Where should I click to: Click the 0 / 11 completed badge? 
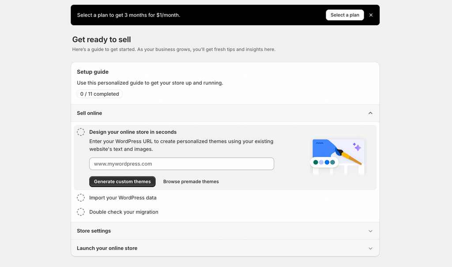(99, 94)
